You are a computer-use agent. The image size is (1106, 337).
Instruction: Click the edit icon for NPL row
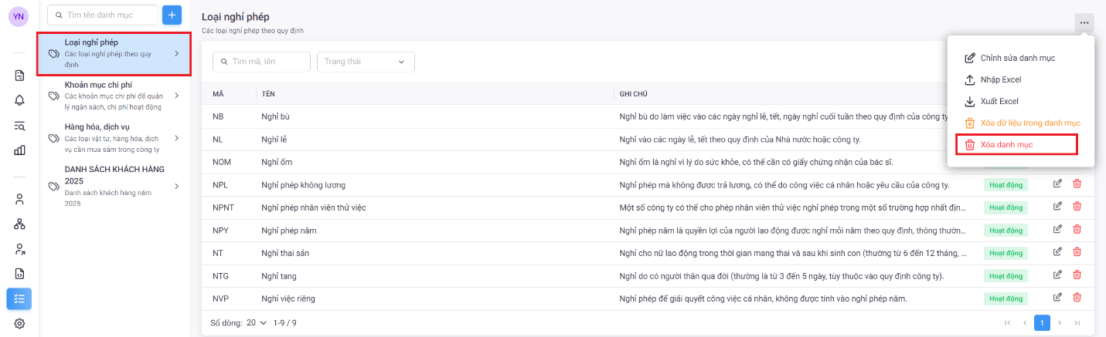(x=1057, y=184)
